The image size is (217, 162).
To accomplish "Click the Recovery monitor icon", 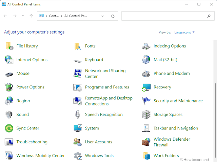I will (x=146, y=87).
